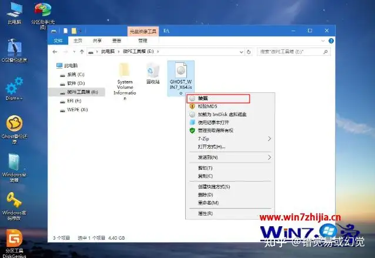Screen dimensions: 375x258
Task: Open the Dism++ desktop icon
Action: [14, 89]
